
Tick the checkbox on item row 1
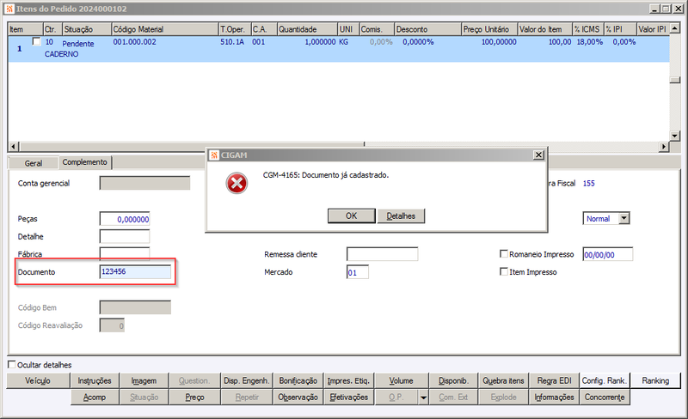pos(37,41)
